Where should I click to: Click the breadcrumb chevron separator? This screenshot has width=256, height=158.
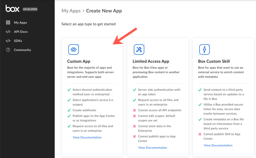coord(83,11)
